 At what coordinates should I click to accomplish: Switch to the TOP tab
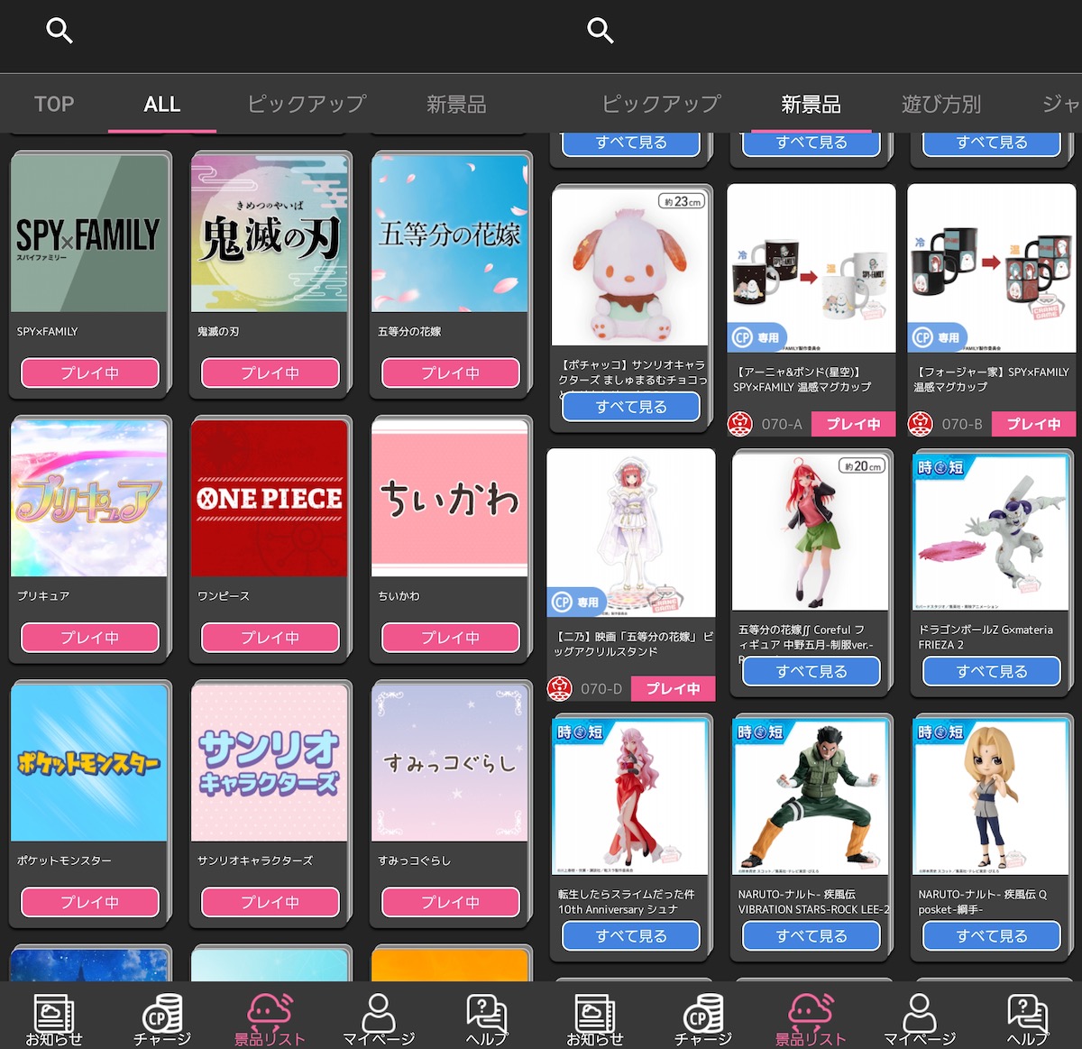(x=54, y=105)
